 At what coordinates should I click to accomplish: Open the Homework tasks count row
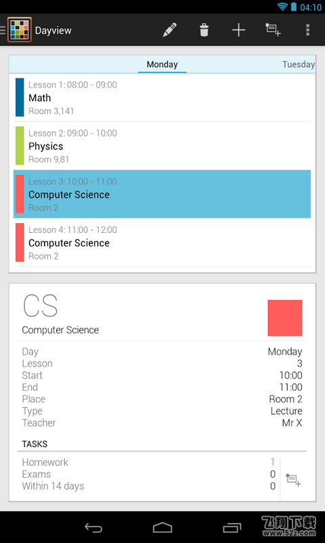click(x=148, y=462)
